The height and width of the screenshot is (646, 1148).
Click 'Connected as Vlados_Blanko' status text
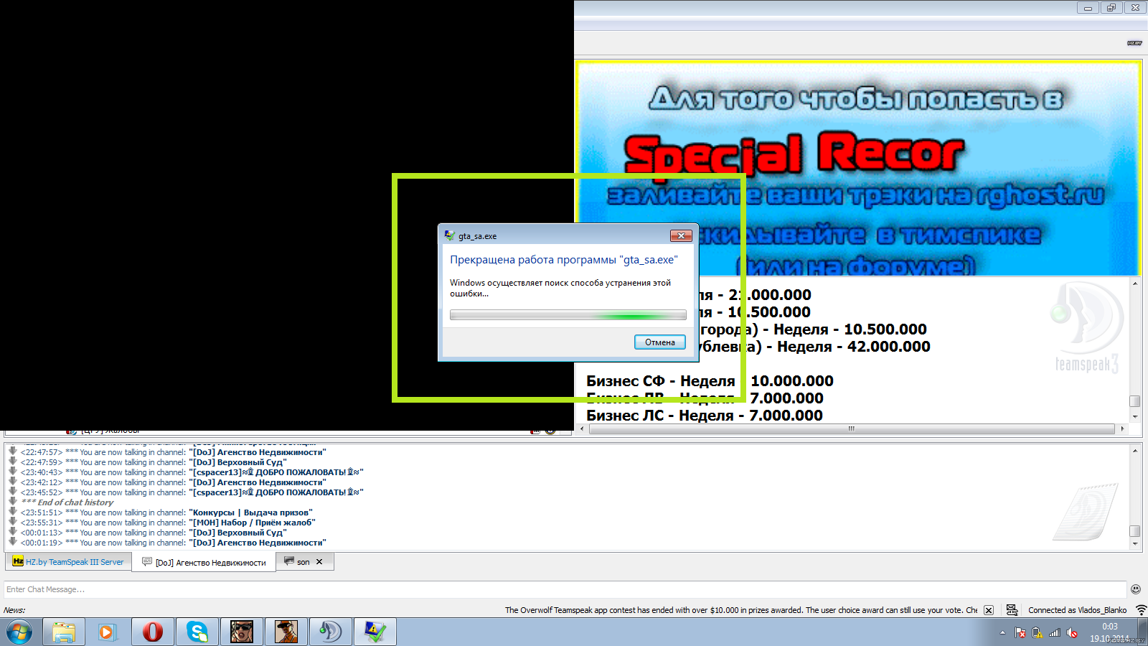click(x=1077, y=610)
